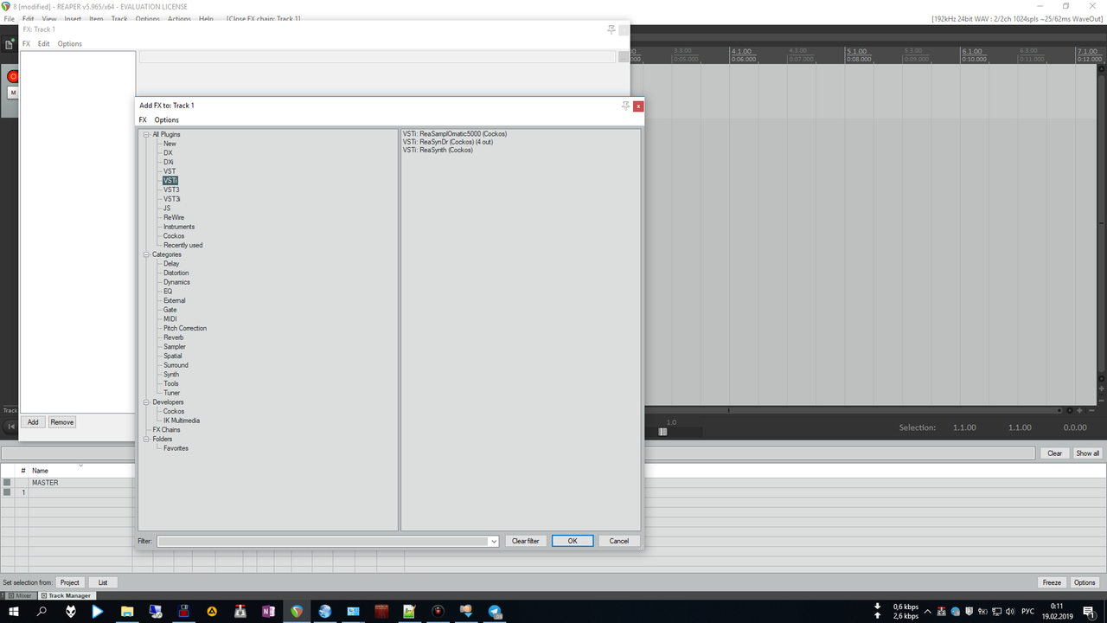
Task: Click Show all in Track Manager
Action: click(x=1087, y=453)
